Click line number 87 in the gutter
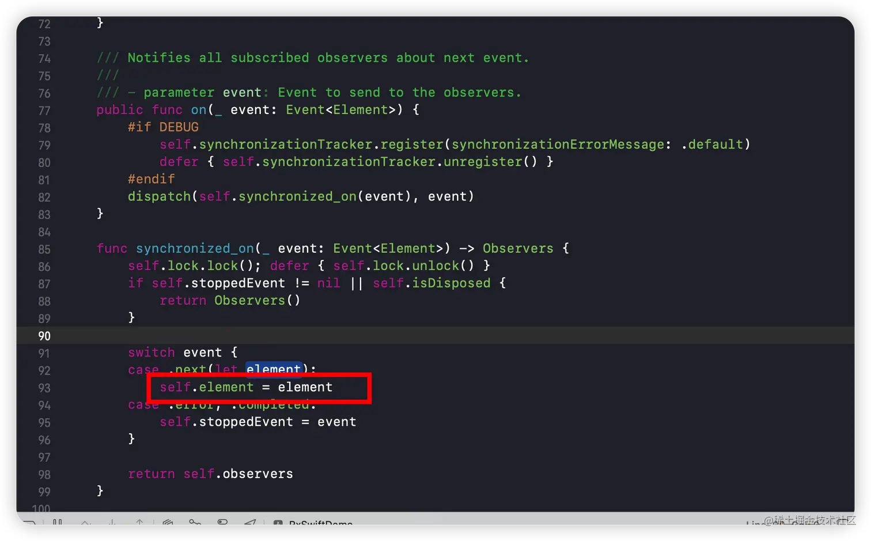Screen dimensions: 871x541 (44, 284)
